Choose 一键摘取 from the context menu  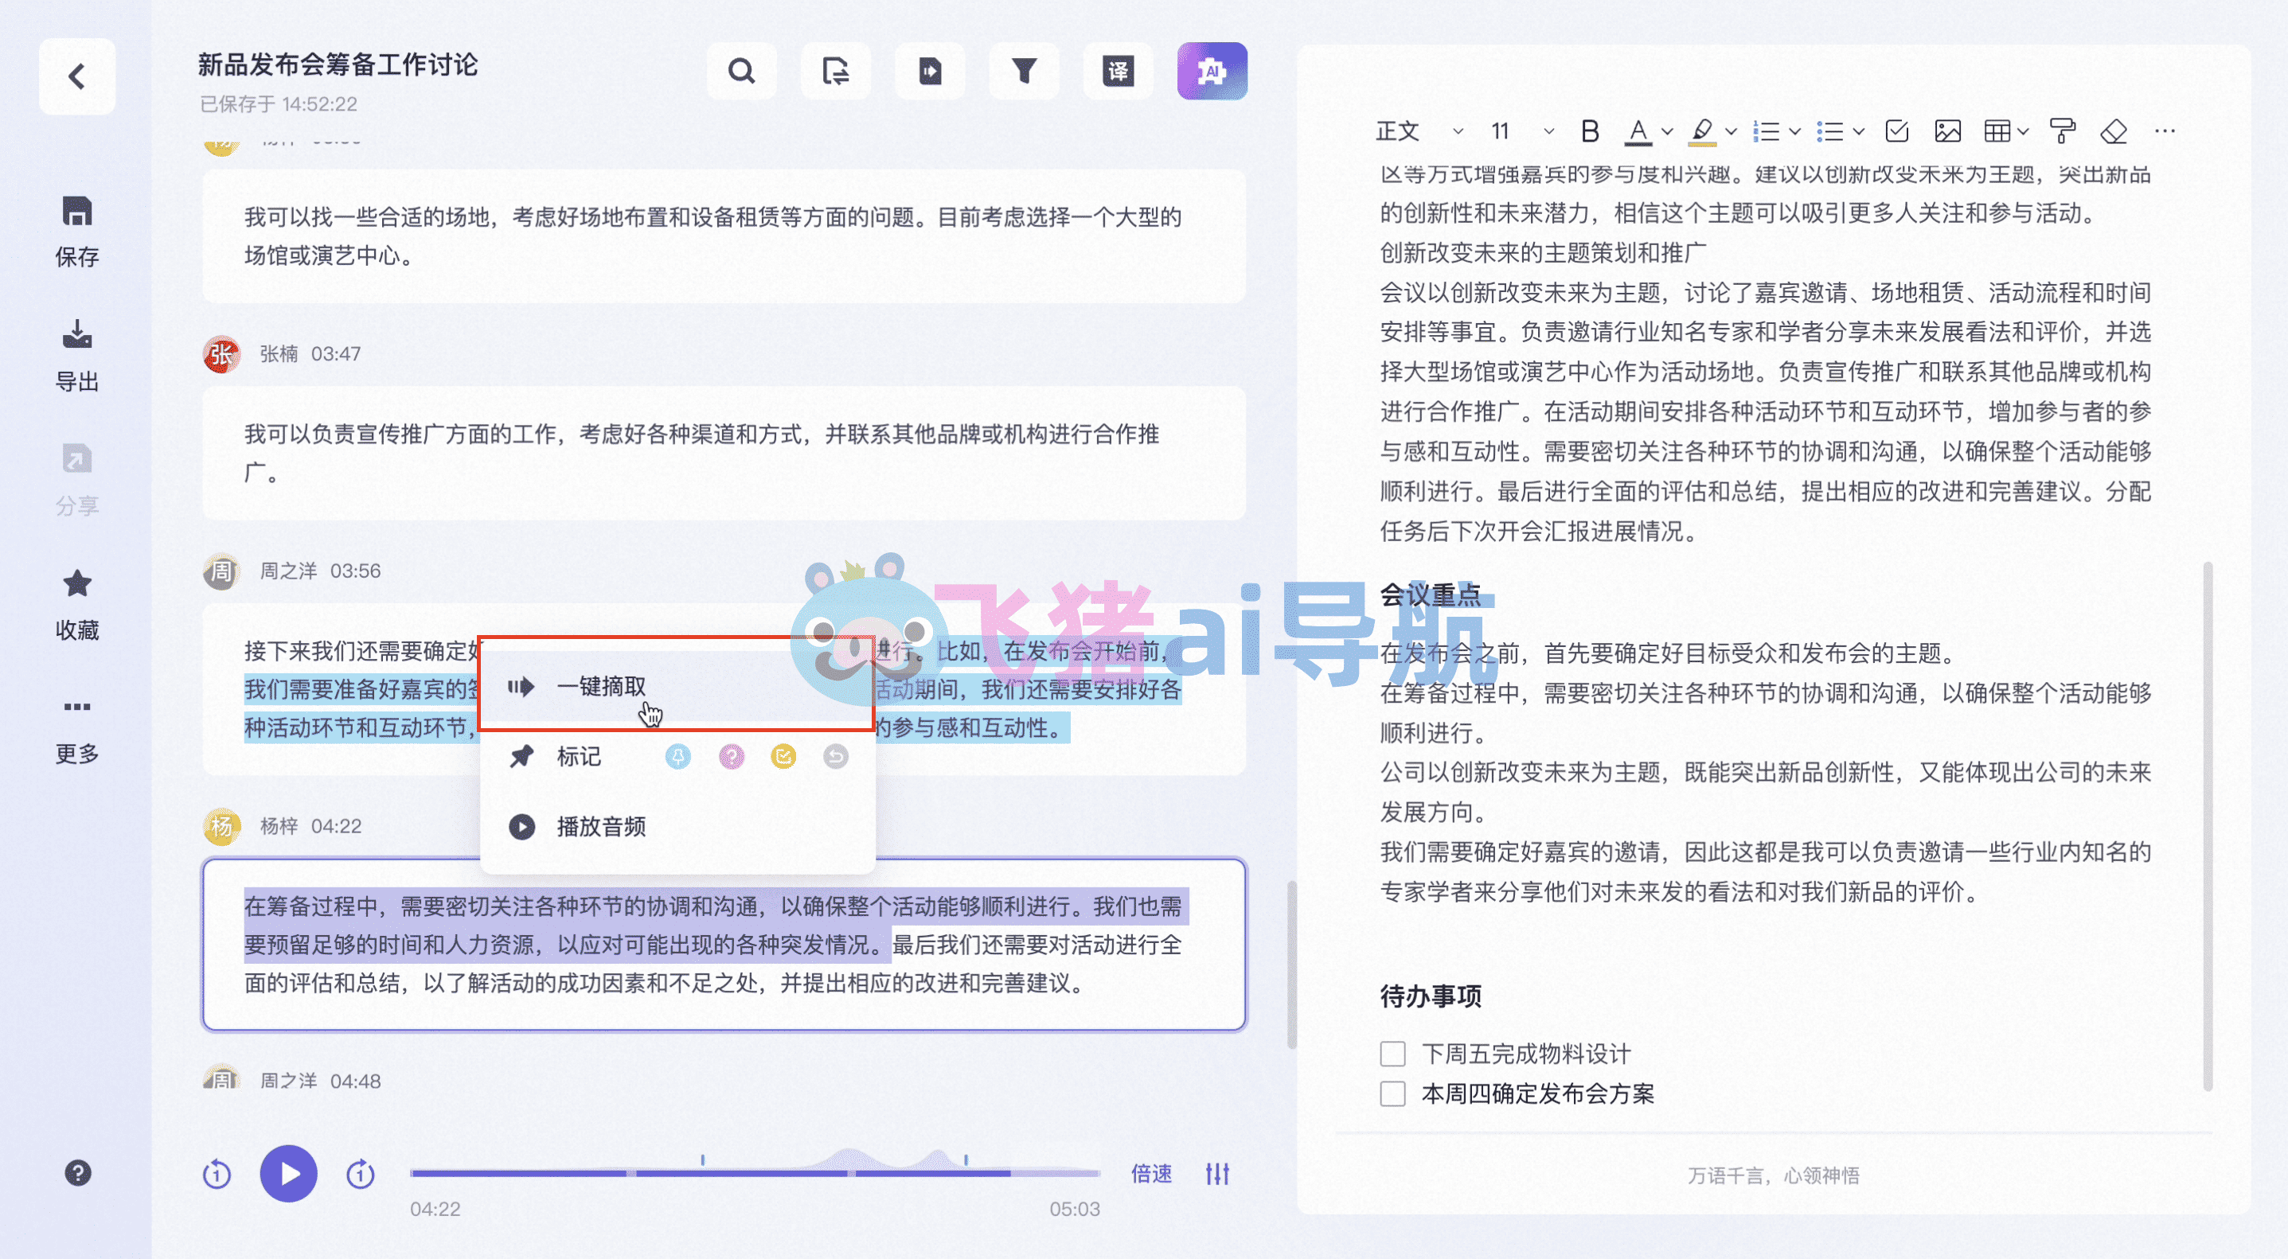[677, 686]
